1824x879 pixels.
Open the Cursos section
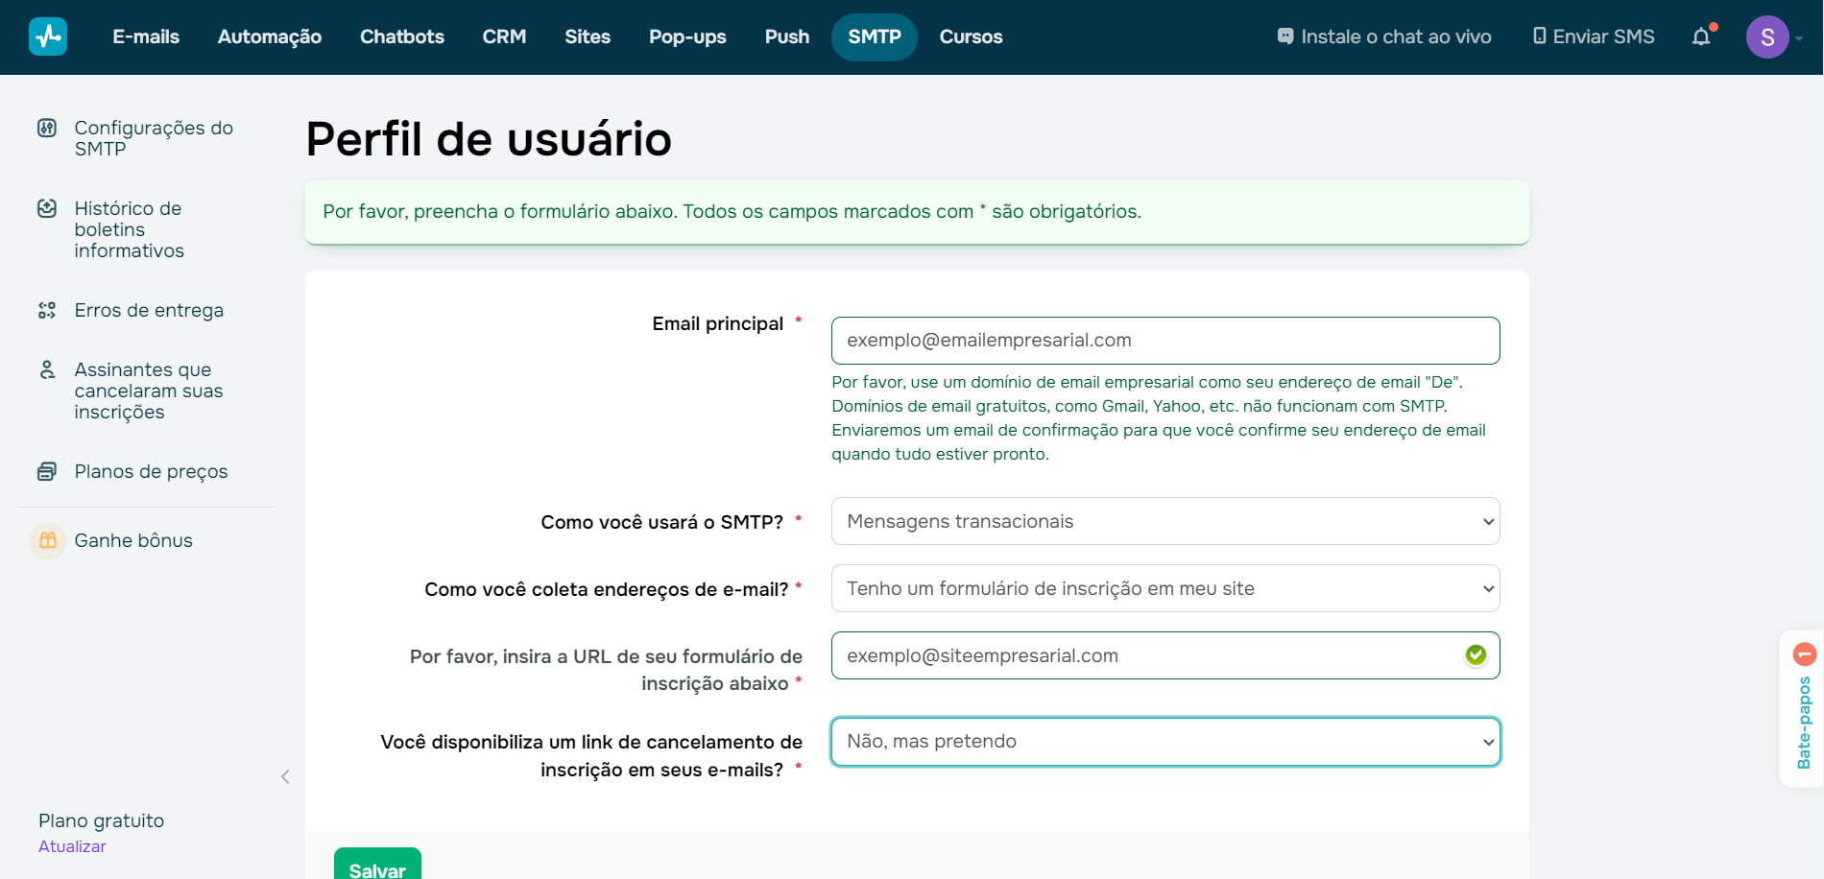tap(971, 36)
